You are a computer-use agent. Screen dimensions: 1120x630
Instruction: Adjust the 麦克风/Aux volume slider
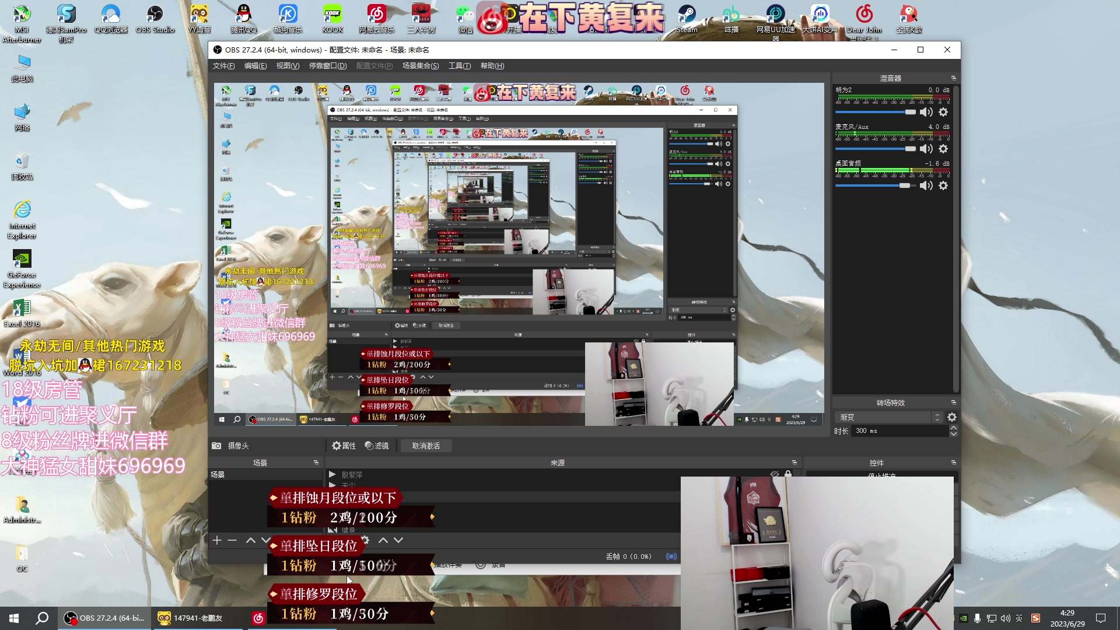[x=876, y=149]
